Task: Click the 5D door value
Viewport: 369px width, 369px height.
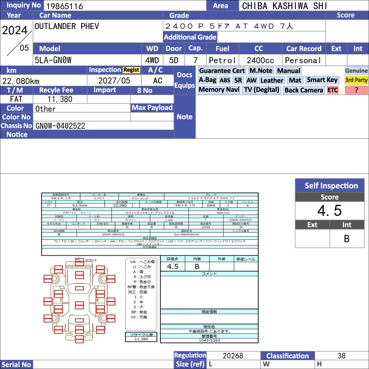Action: [x=174, y=60]
